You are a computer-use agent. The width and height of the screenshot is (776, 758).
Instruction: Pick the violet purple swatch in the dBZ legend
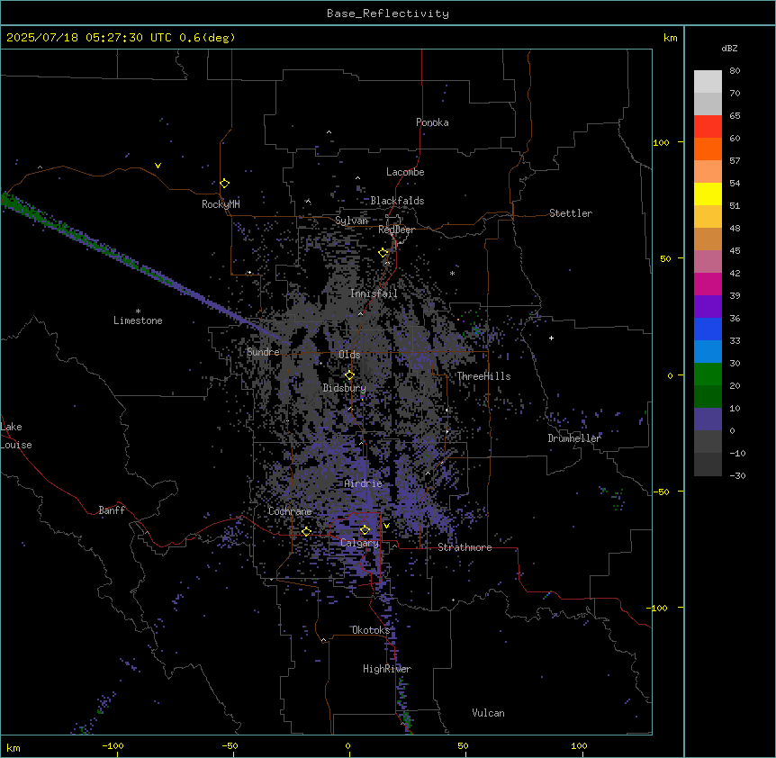point(708,307)
